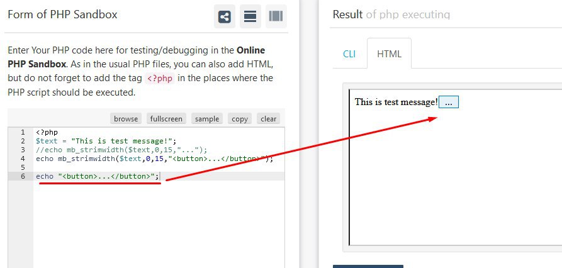Click line number 2 in gutter

point(23,141)
